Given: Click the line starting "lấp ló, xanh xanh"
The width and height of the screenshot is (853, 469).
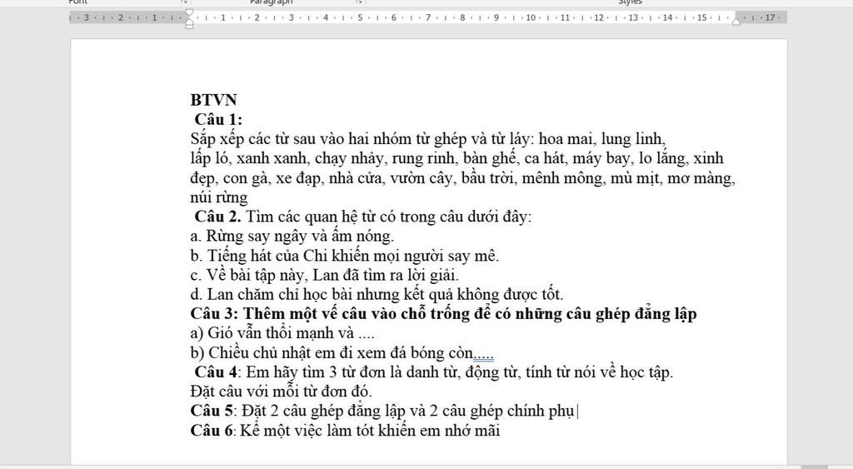Looking at the screenshot, I should click(457, 158).
